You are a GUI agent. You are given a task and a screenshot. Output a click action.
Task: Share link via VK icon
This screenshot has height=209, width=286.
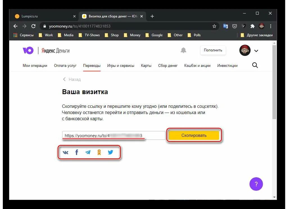[65, 152]
